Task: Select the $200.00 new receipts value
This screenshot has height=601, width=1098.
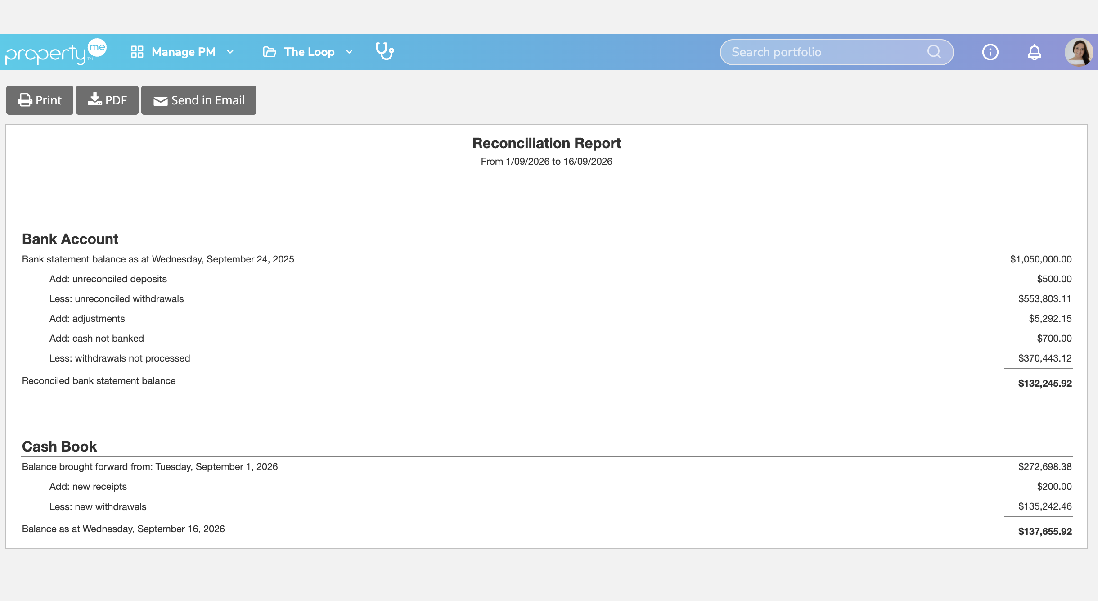Action: coord(1054,487)
